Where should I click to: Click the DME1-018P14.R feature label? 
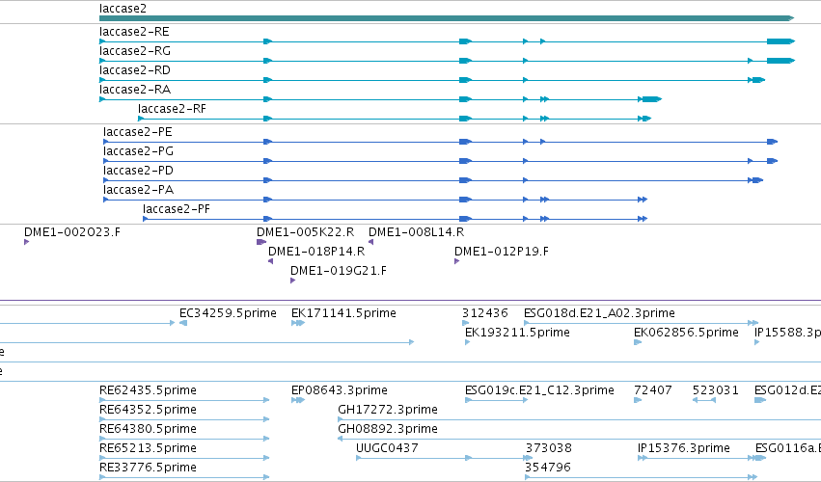coord(316,252)
